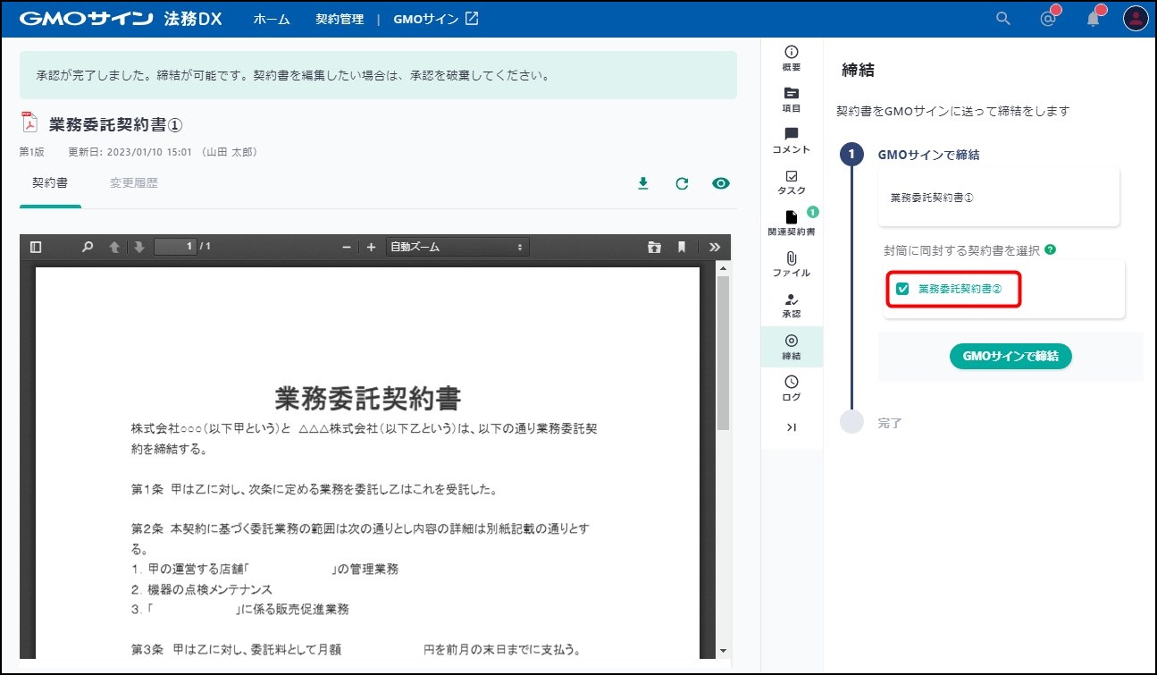Viewport: 1157px width, 675px height.
Task: Open the GMOサイン external link
Action: [436, 19]
